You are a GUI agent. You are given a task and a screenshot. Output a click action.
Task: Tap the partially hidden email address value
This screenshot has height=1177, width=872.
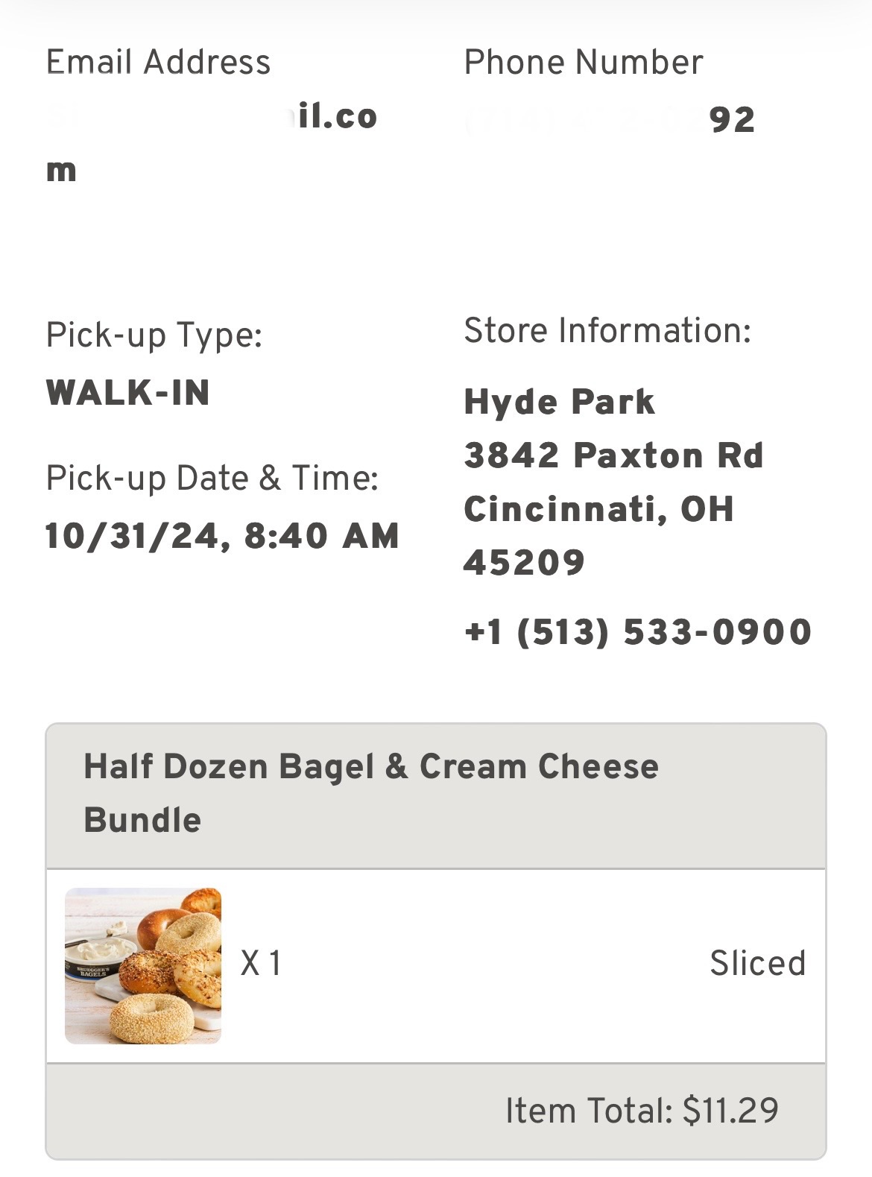click(x=212, y=117)
